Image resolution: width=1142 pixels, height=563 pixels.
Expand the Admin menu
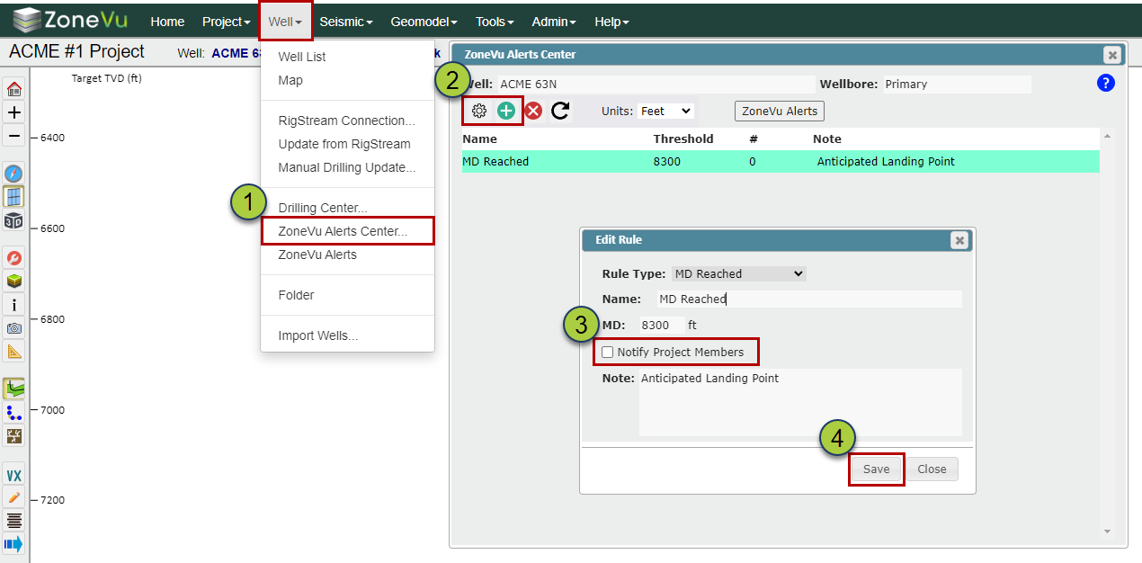[x=554, y=22]
